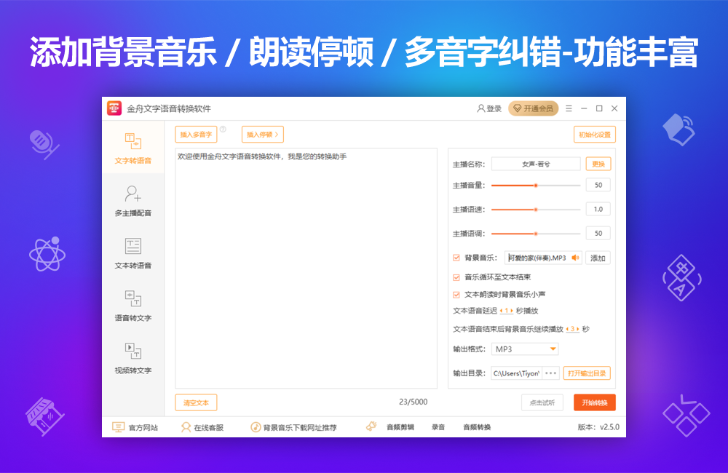
Task: Toggle 音乐循环至文本结束 checkbox
Action: [x=456, y=277]
